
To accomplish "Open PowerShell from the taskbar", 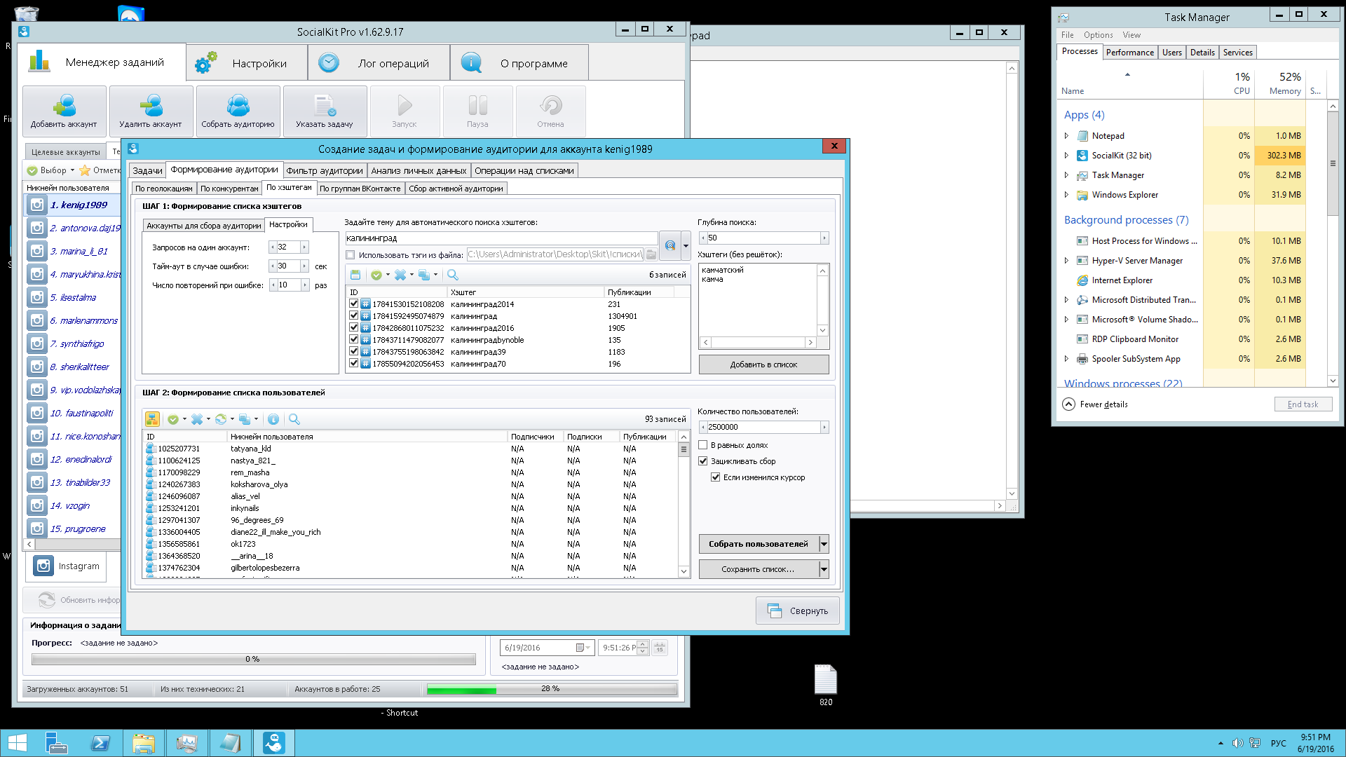I will [100, 743].
